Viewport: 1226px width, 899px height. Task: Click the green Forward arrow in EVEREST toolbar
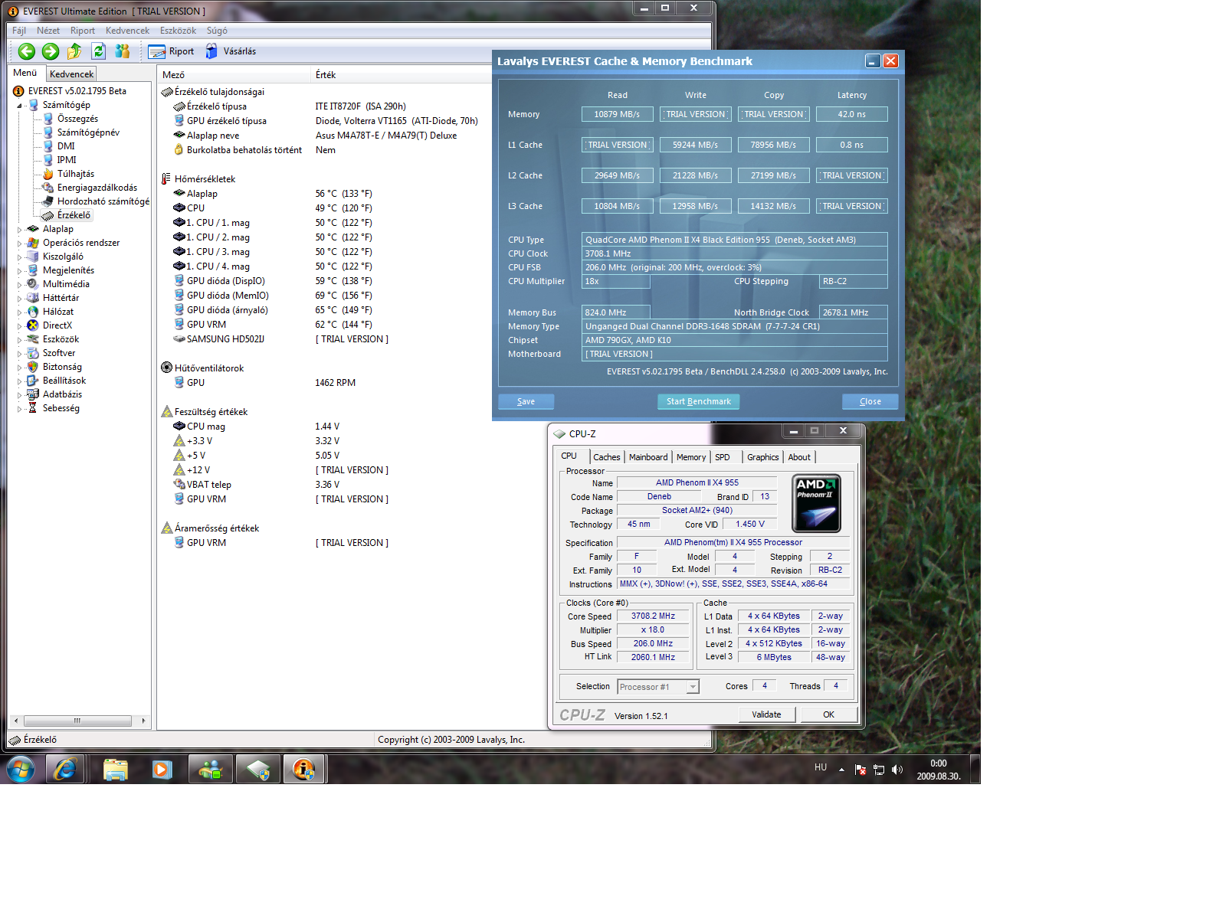[x=51, y=51]
